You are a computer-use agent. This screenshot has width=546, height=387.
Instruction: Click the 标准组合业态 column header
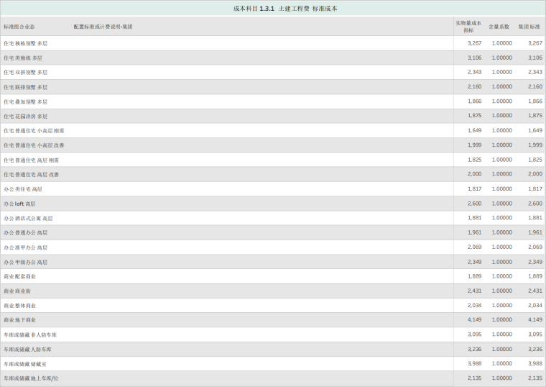click(19, 27)
